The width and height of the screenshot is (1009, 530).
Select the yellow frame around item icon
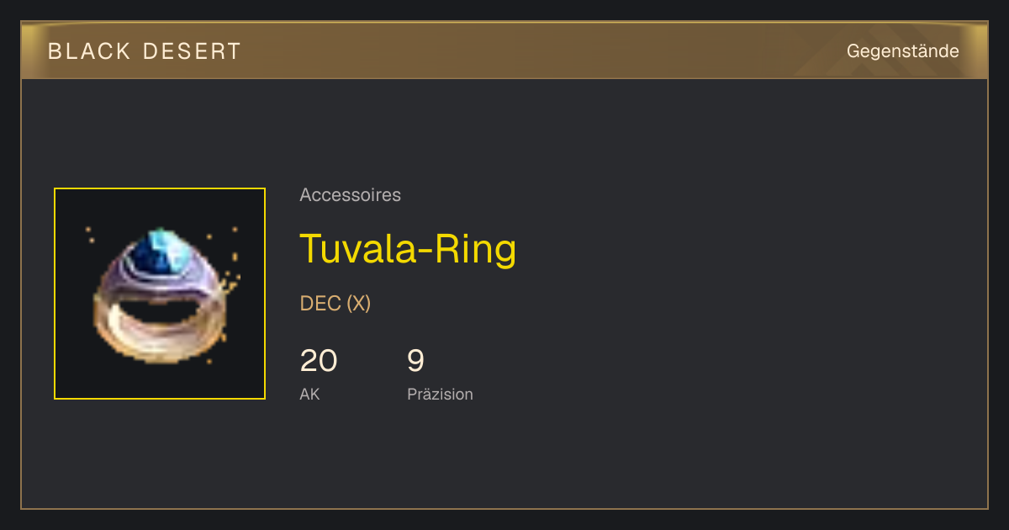160,294
